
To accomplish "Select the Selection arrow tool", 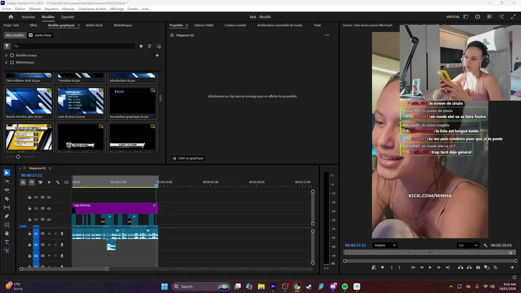I will click(x=7, y=173).
